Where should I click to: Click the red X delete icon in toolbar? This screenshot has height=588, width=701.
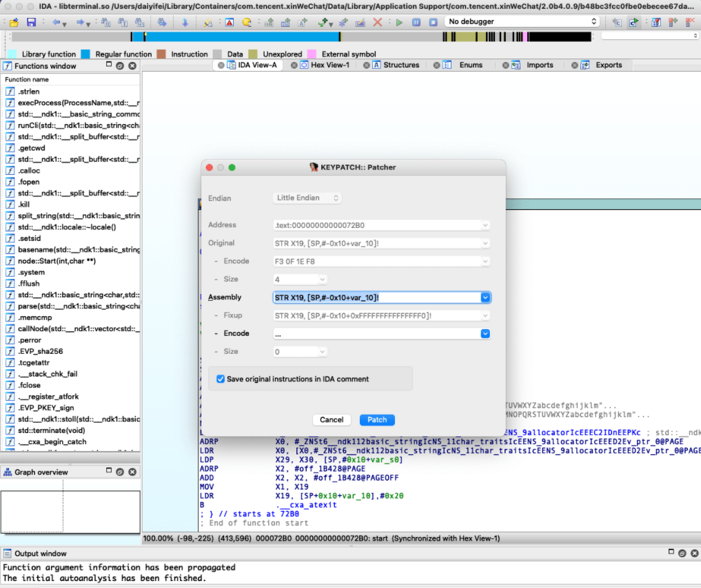click(378, 22)
